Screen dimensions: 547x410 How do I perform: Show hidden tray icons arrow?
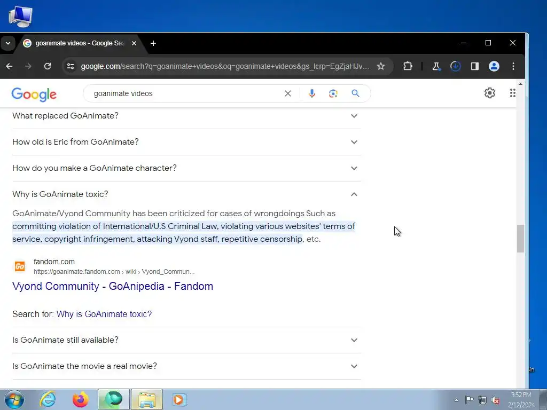[456, 400]
